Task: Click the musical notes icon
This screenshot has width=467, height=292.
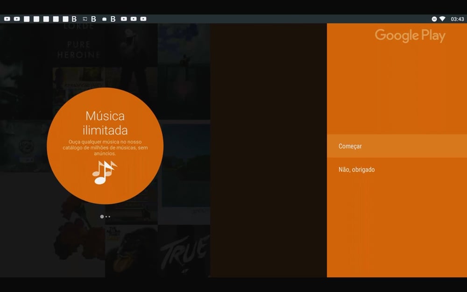Action: 105,172
